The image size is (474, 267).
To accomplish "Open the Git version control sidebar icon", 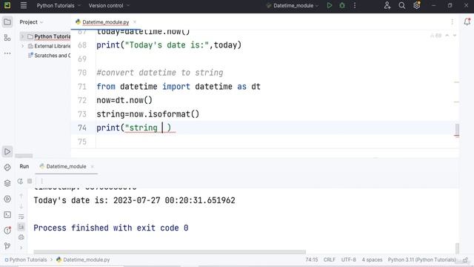I will pyautogui.click(x=7, y=245).
